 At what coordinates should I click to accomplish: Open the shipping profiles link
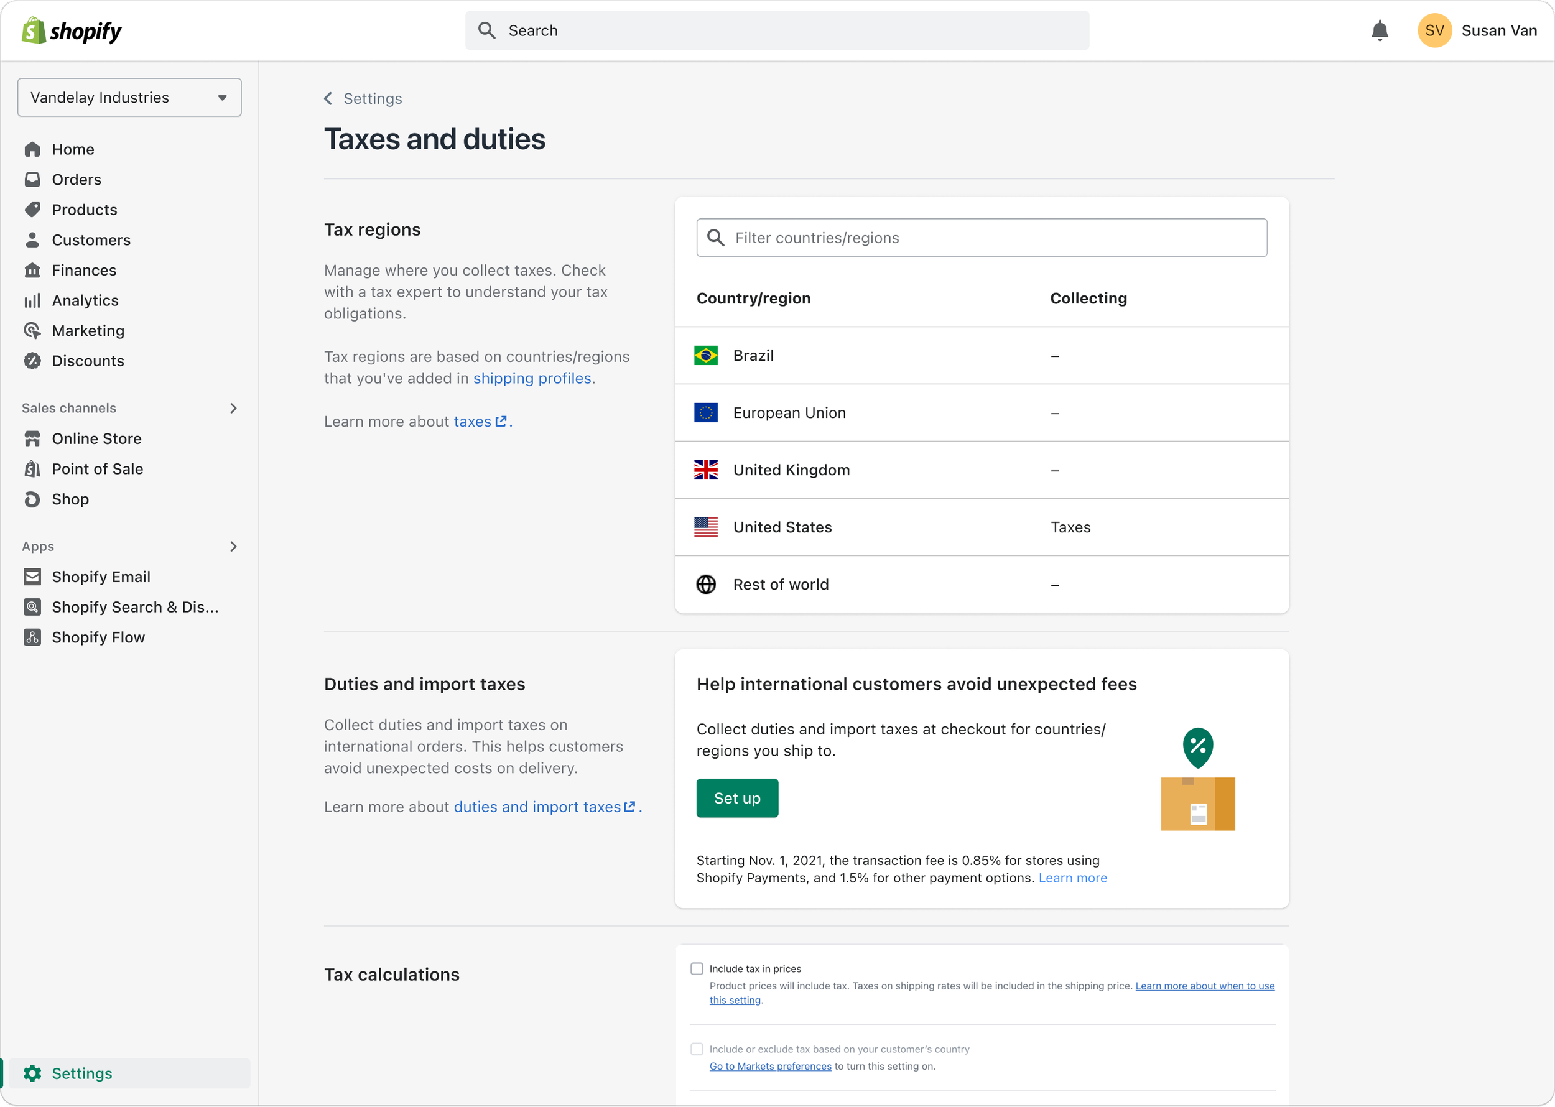pyautogui.click(x=532, y=378)
